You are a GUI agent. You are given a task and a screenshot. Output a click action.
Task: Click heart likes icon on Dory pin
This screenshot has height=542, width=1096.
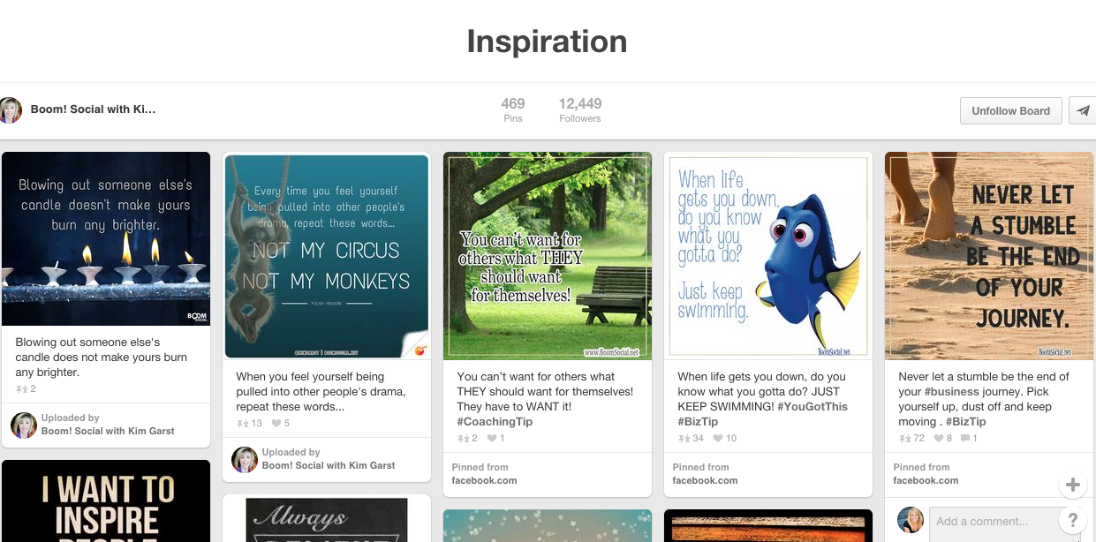tap(719, 438)
